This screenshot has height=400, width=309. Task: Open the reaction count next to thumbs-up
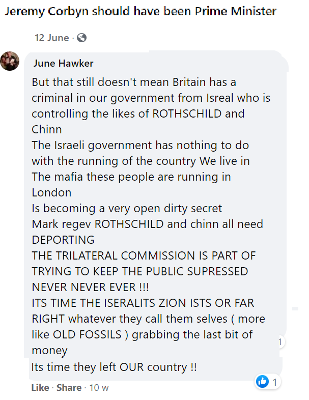pos(275,382)
